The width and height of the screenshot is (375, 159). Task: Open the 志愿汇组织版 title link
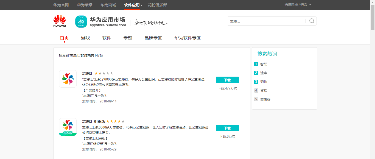(94, 121)
